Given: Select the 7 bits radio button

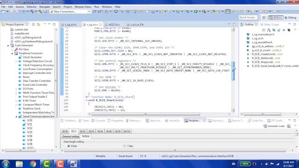Looking at the screenshot, I should [125, 146].
